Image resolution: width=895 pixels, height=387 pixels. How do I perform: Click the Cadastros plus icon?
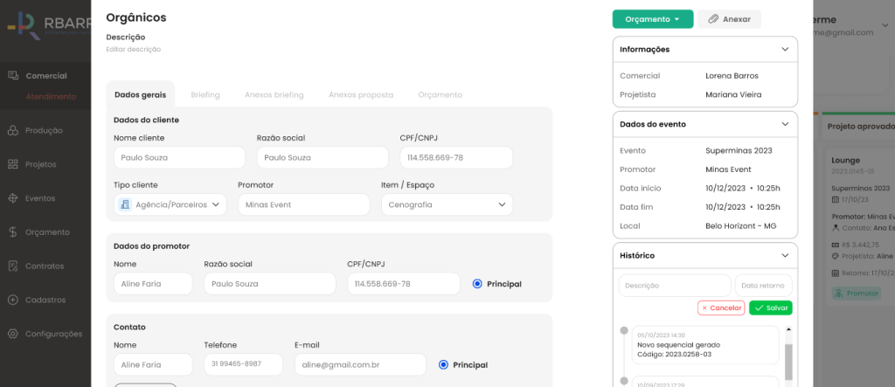13,300
